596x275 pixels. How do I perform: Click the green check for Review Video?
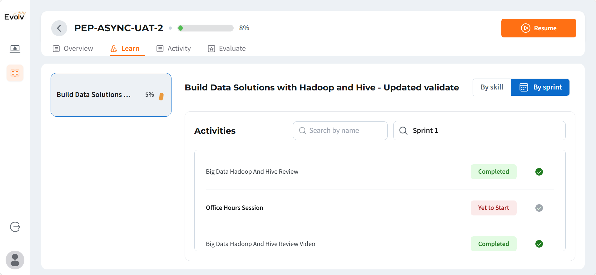pos(539,244)
